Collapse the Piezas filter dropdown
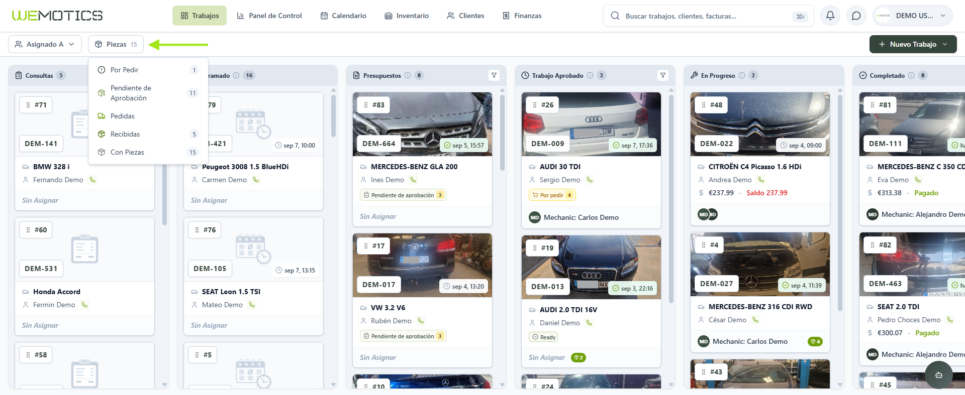This screenshot has height=395, width=965. [x=116, y=44]
